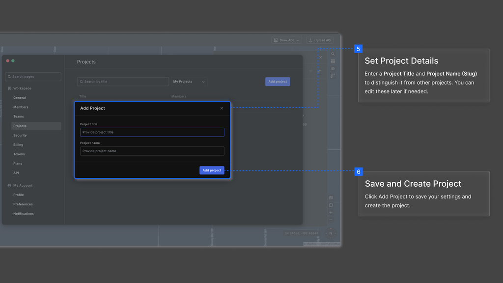This screenshot has width=503, height=283.
Task: Click the filter funnel icon in side panel
Action: (310, 71)
